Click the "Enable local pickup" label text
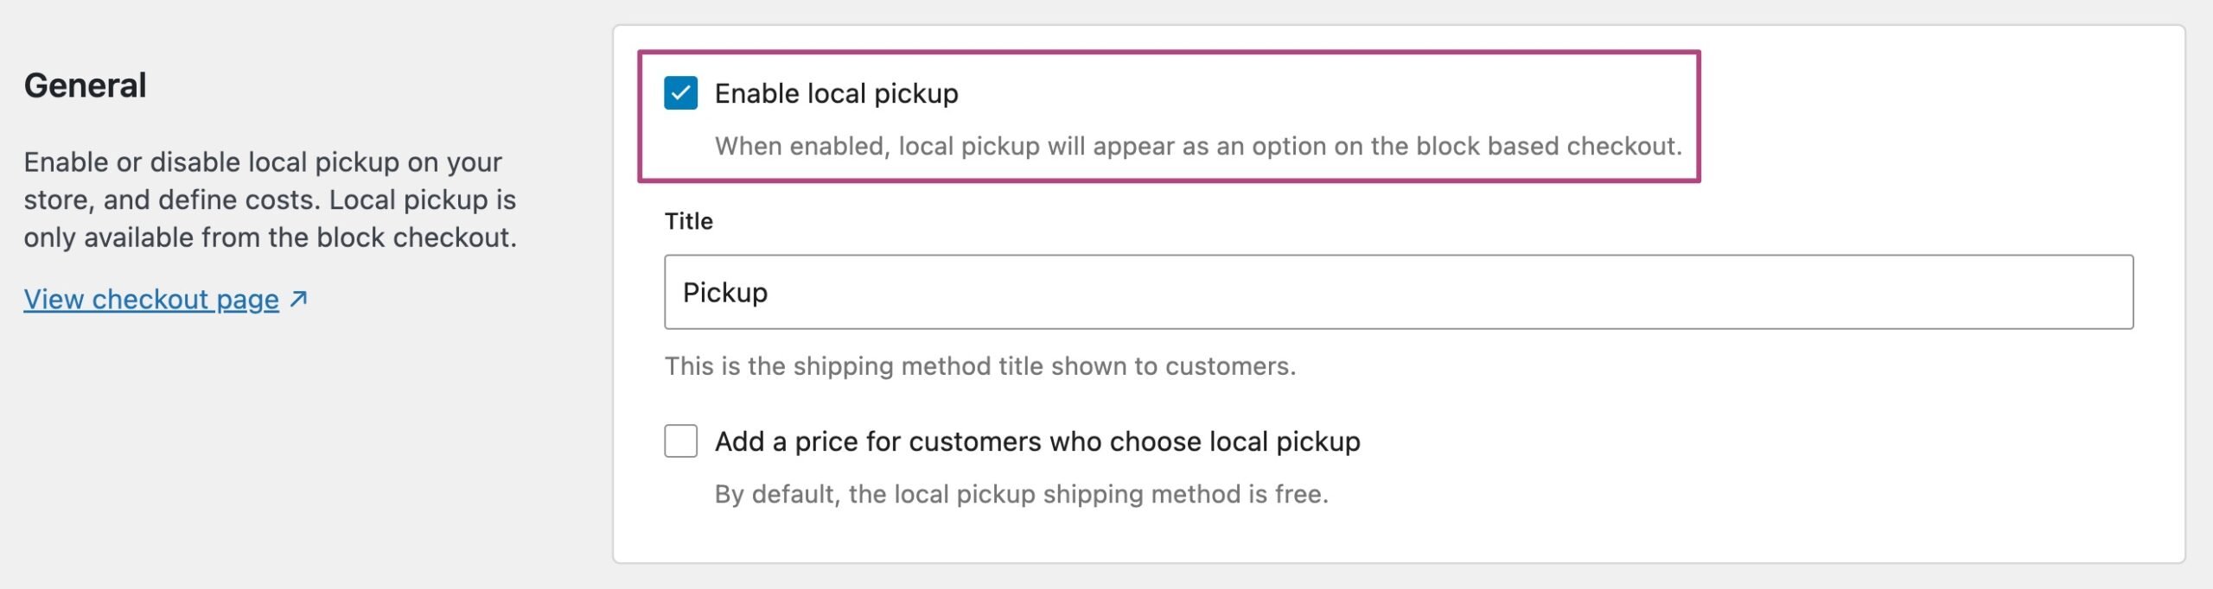Viewport: 2213px width, 589px height. tap(836, 93)
